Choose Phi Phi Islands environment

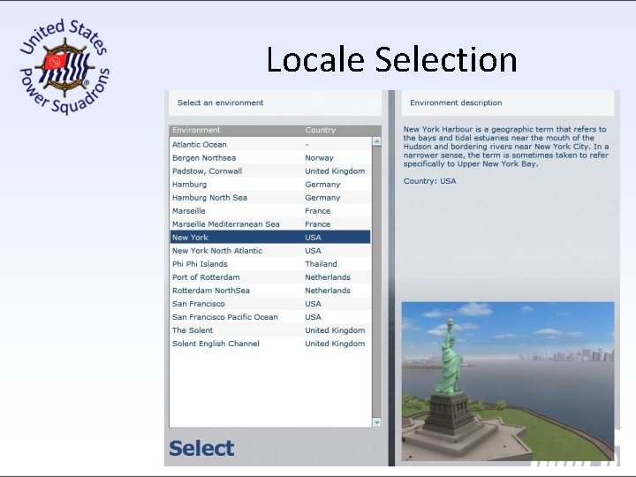270,264
